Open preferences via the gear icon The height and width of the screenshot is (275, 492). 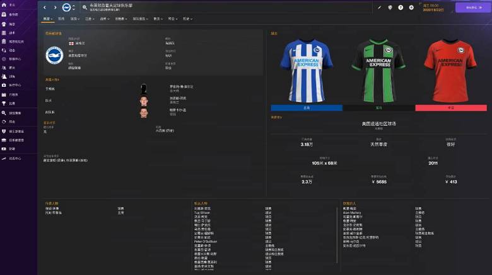tap(411, 8)
